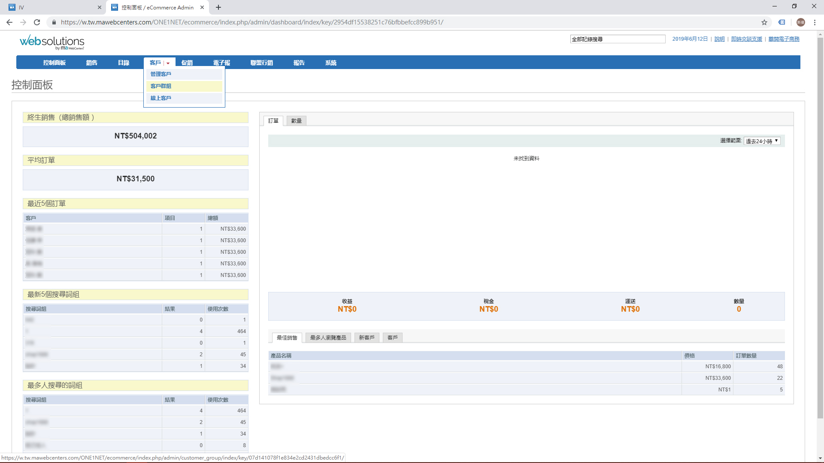824x463 pixels.
Task: Click the 項目 column header
Action: point(183,218)
